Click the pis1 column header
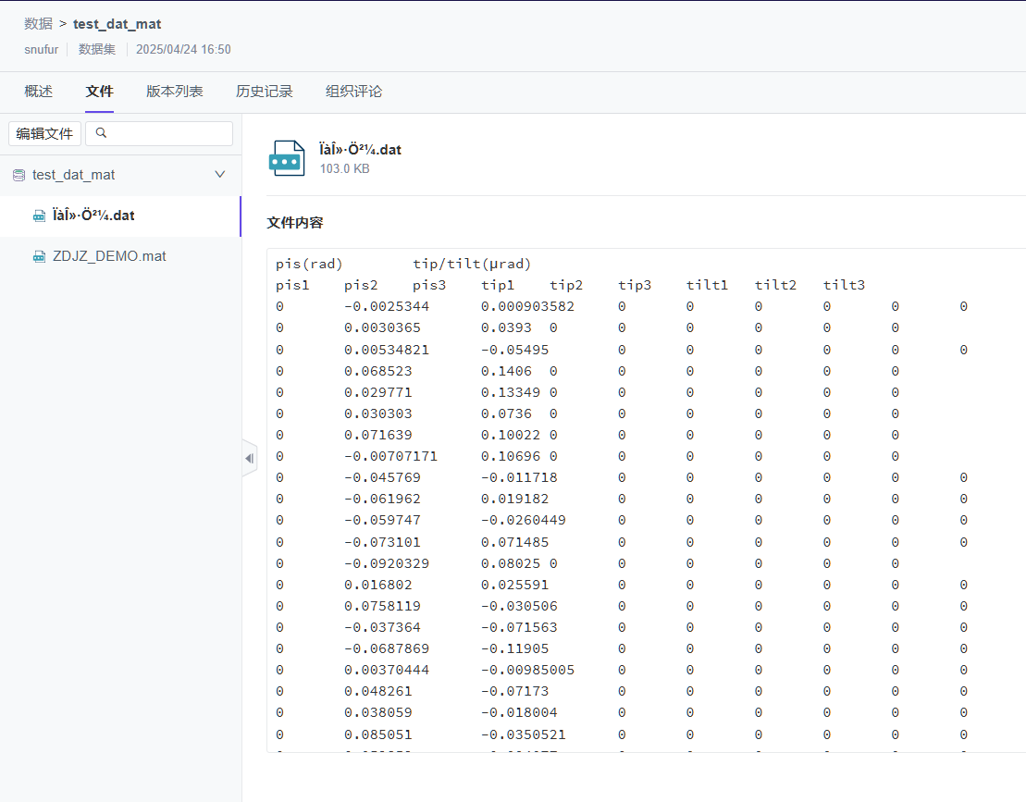Image resolution: width=1026 pixels, height=802 pixels. coord(292,285)
